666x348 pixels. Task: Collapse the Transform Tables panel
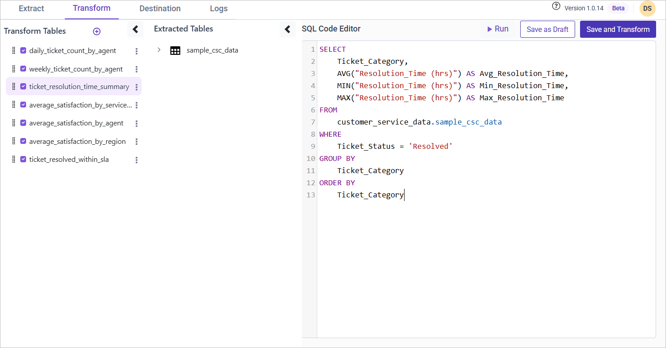pos(135,30)
